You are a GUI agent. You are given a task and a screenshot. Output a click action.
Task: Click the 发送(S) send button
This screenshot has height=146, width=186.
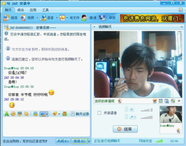pos(79,141)
